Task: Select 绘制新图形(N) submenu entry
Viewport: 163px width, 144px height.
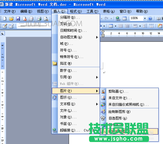Action: pyautogui.click(x=129, y=112)
